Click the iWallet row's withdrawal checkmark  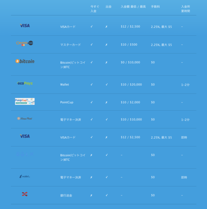(x=107, y=177)
